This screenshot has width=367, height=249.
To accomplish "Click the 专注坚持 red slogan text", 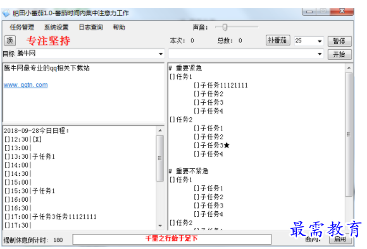I will point(48,41).
